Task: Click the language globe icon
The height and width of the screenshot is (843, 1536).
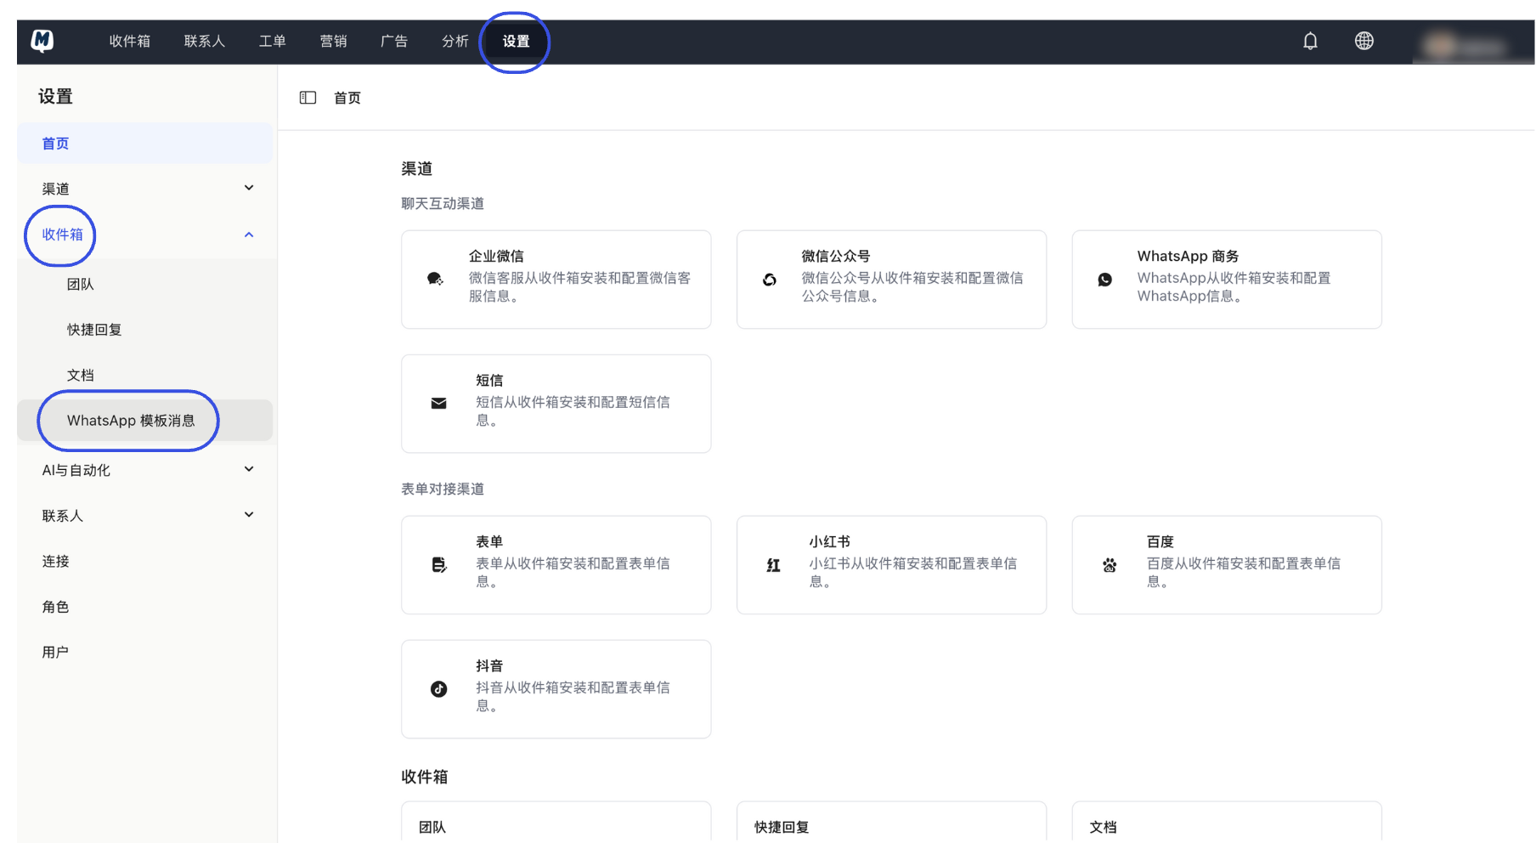Action: tap(1364, 41)
